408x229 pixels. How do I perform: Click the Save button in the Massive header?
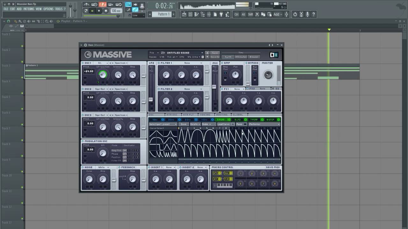215,53
